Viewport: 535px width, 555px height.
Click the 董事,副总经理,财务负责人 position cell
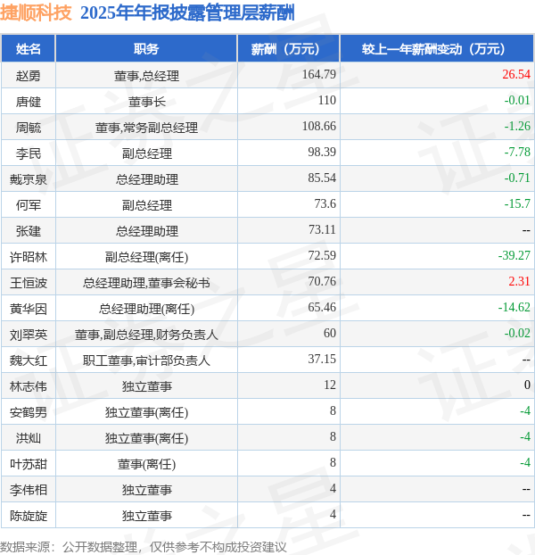tap(146, 335)
